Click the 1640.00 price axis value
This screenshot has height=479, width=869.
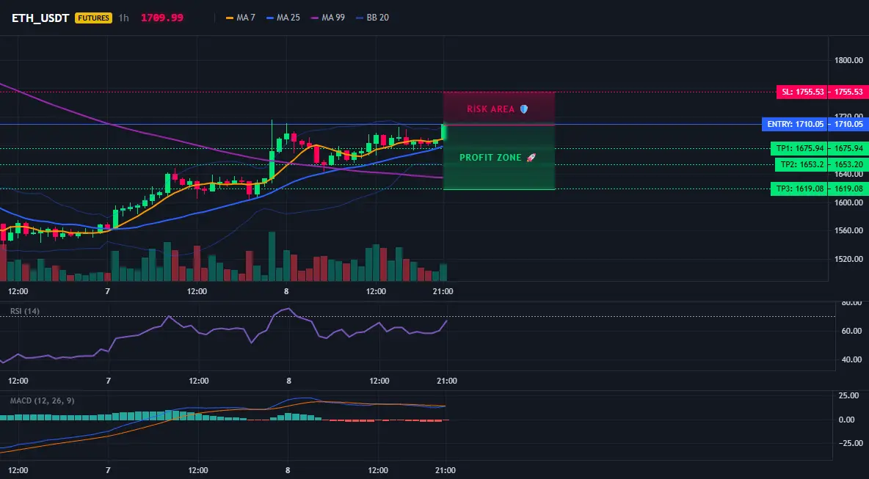[x=848, y=174]
